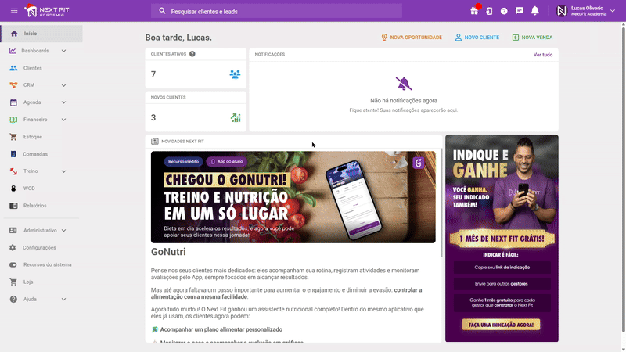Click the Ver tudo link
This screenshot has height=352, width=626.
(x=542, y=55)
